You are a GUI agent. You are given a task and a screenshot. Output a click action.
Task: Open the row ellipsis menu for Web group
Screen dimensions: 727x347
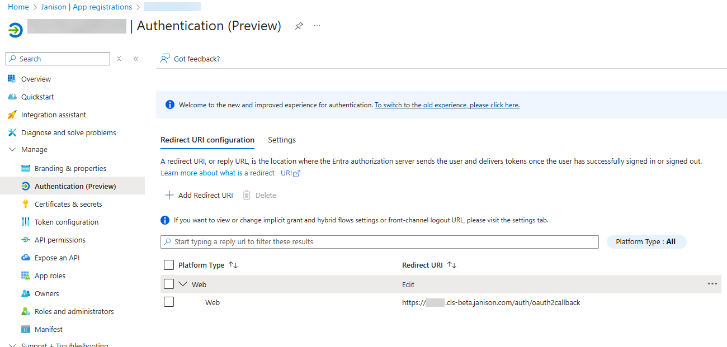[712, 284]
